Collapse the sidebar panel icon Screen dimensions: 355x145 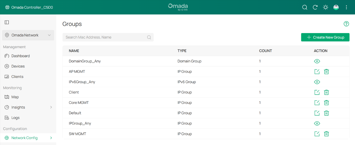(x=7, y=22)
